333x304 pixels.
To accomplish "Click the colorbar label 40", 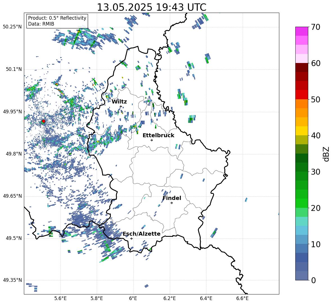I will click(316, 136).
